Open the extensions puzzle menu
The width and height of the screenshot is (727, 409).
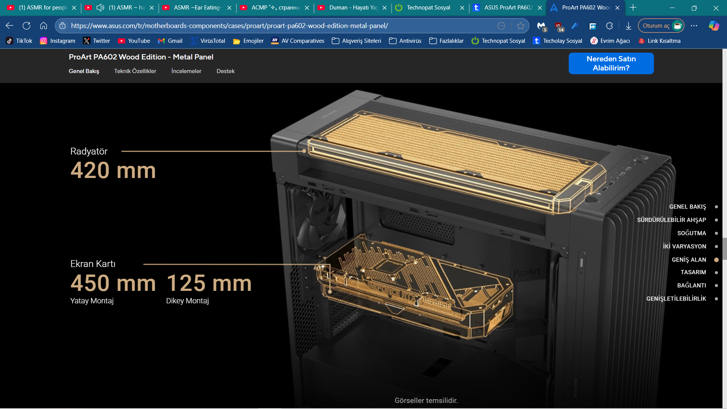pyautogui.click(x=609, y=26)
